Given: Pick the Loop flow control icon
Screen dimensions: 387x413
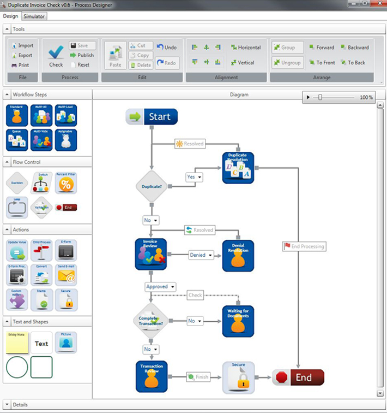Looking at the screenshot, I should pos(17,207).
